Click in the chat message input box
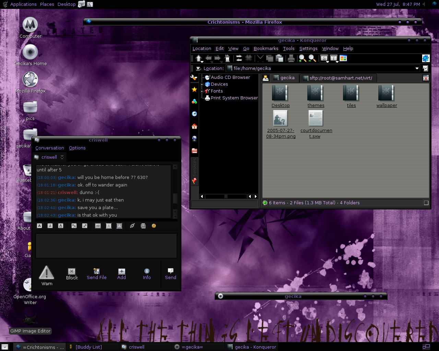The height and width of the screenshot is (351, 439). tap(106, 246)
